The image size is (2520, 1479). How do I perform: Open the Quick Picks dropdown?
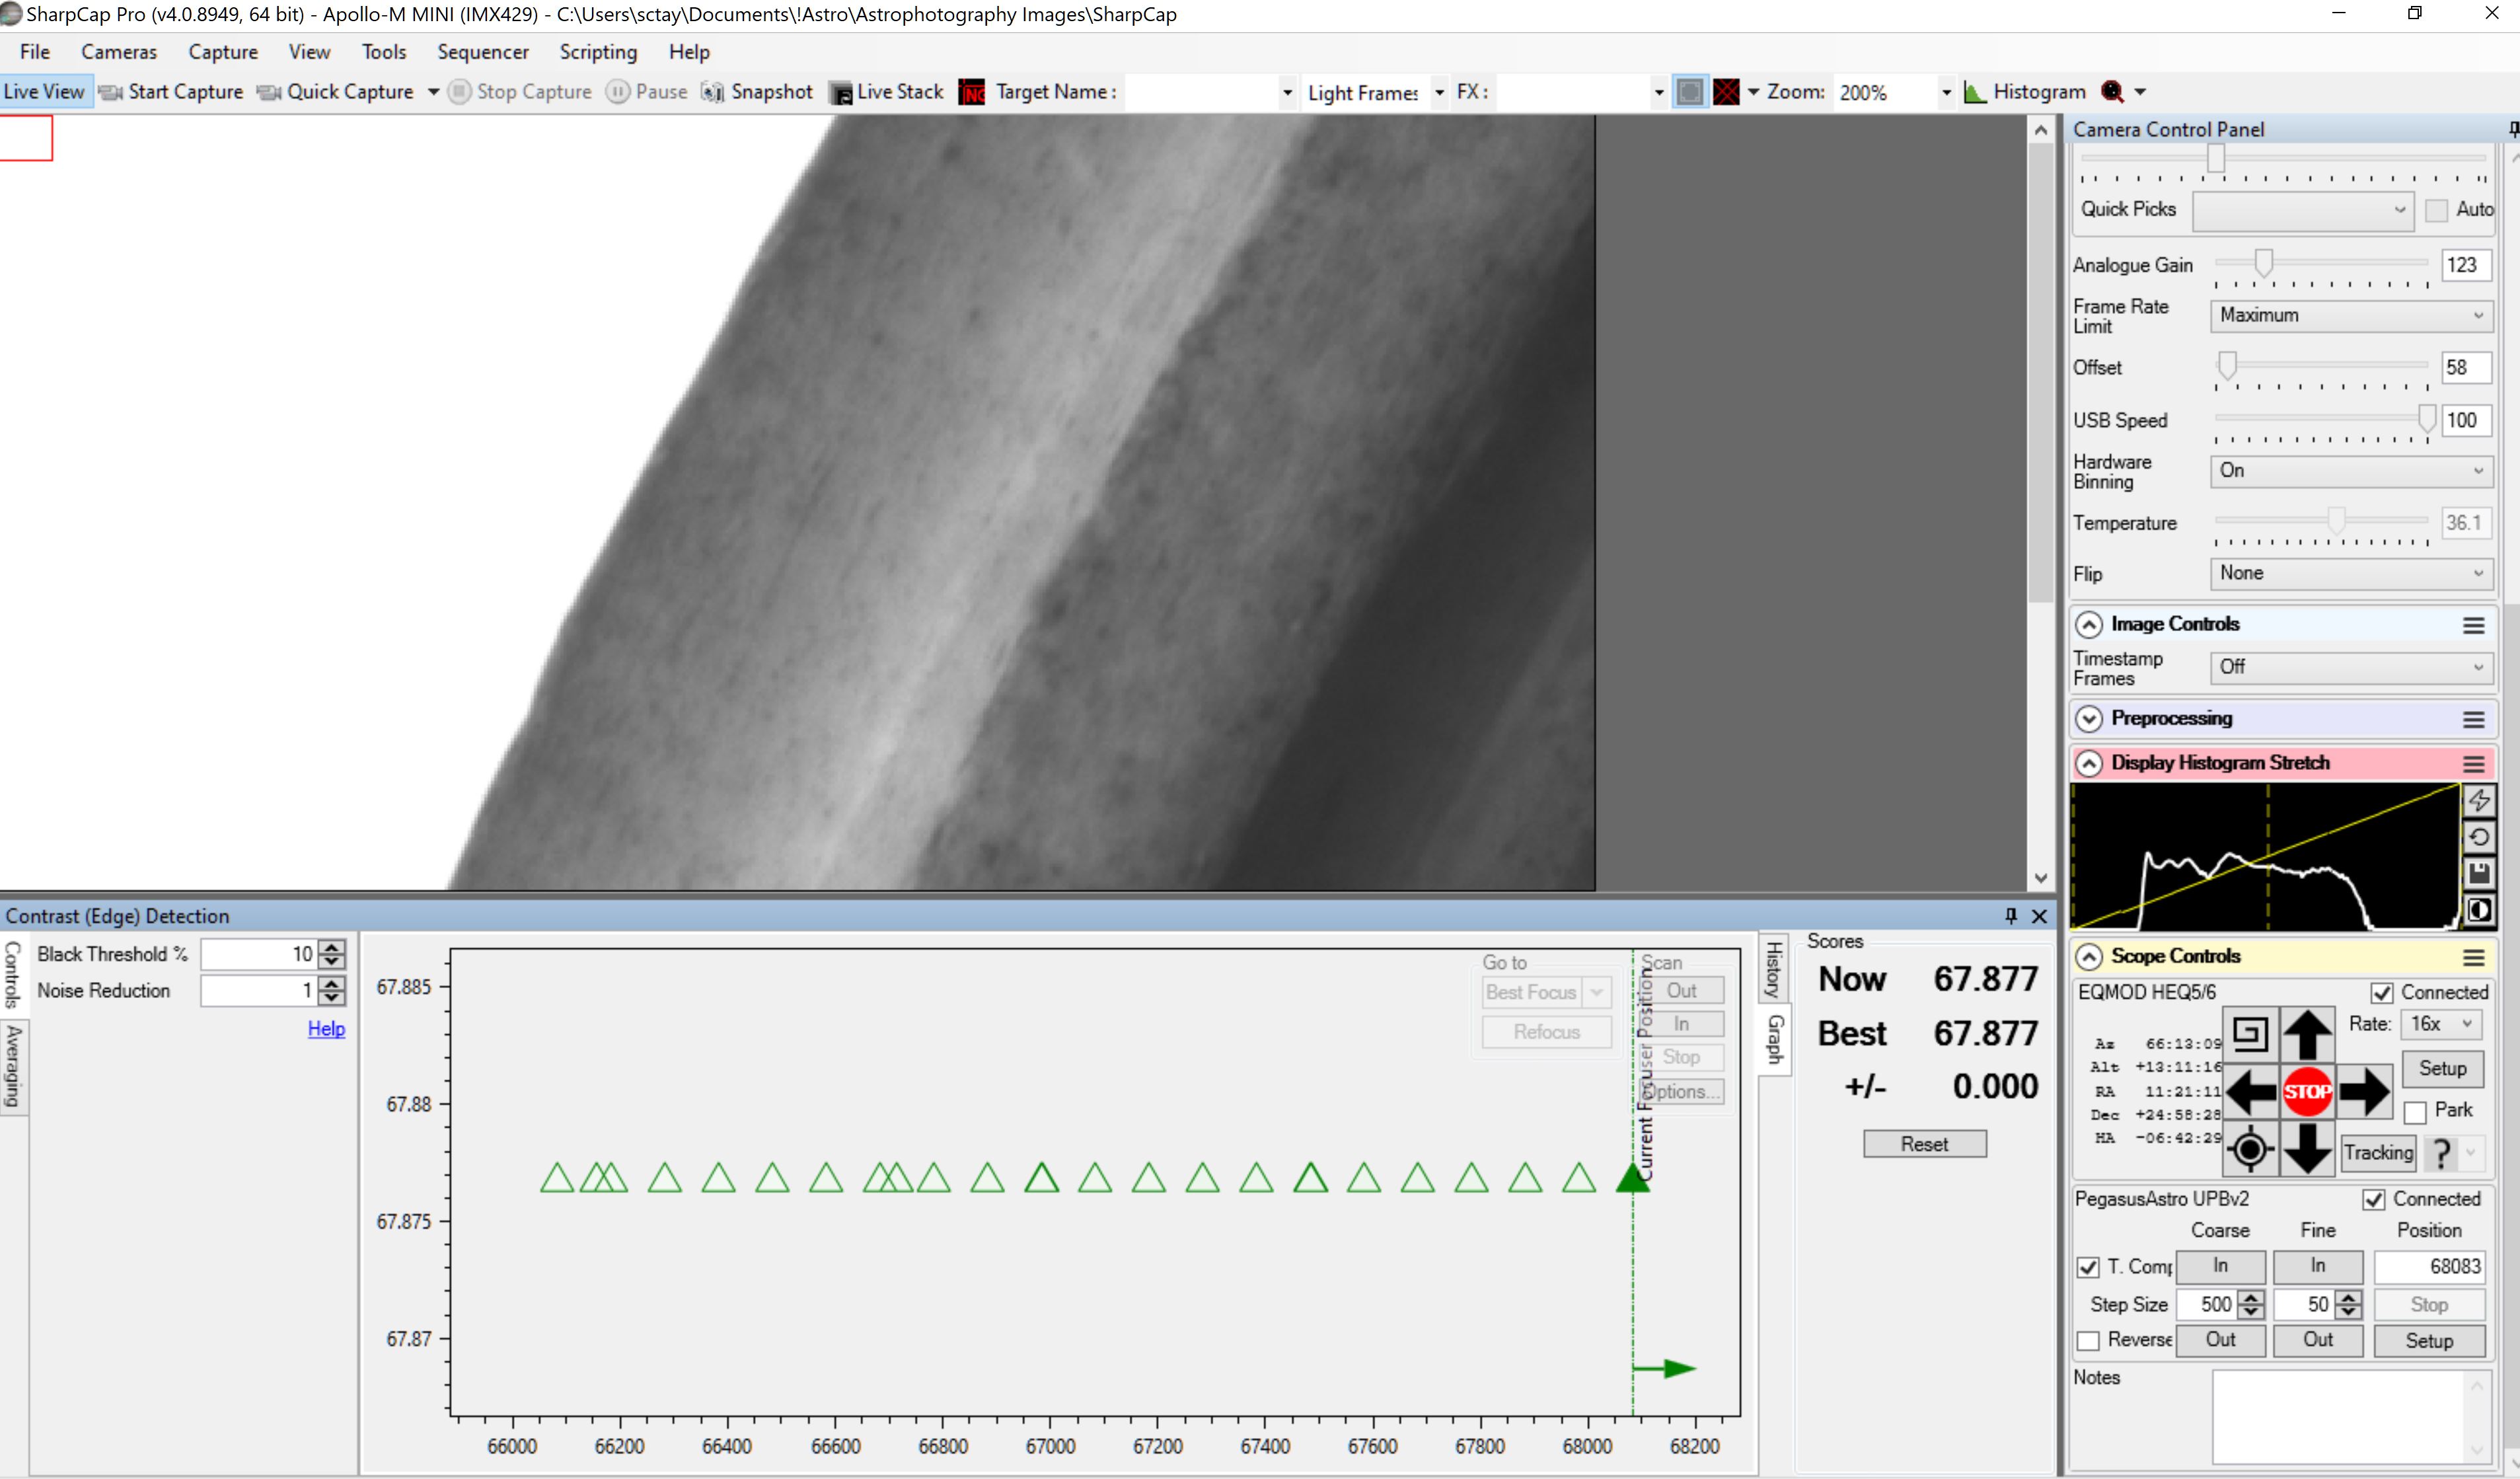(2303, 210)
